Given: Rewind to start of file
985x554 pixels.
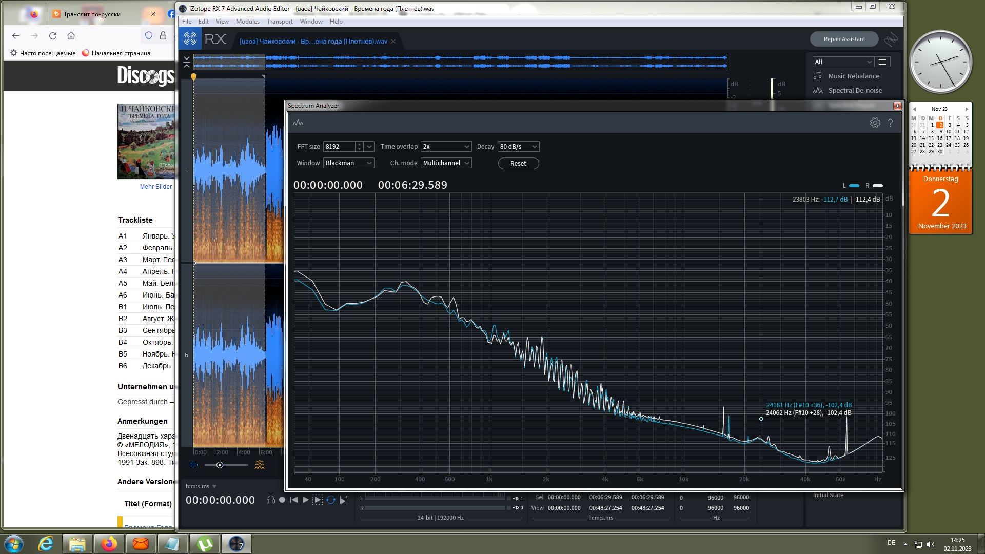Looking at the screenshot, I should pos(294,500).
